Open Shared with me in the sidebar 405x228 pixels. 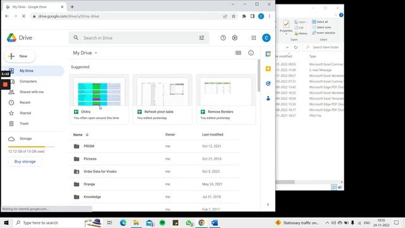pos(32,92)
